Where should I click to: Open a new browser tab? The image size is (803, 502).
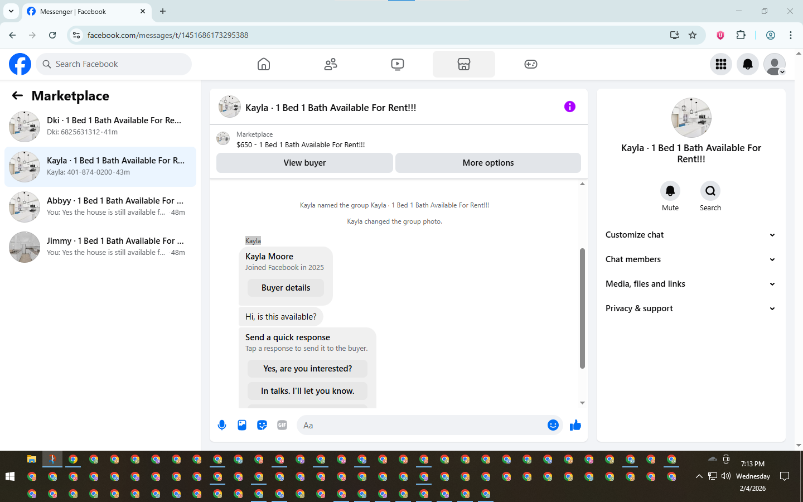(x=163, y=11)
